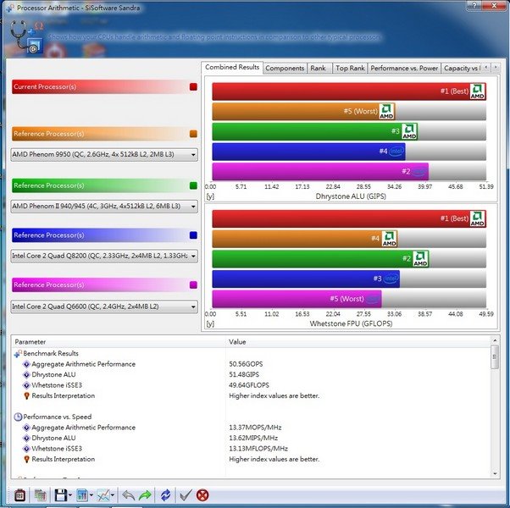Open save icon dropdown arrow

[70, 495]
